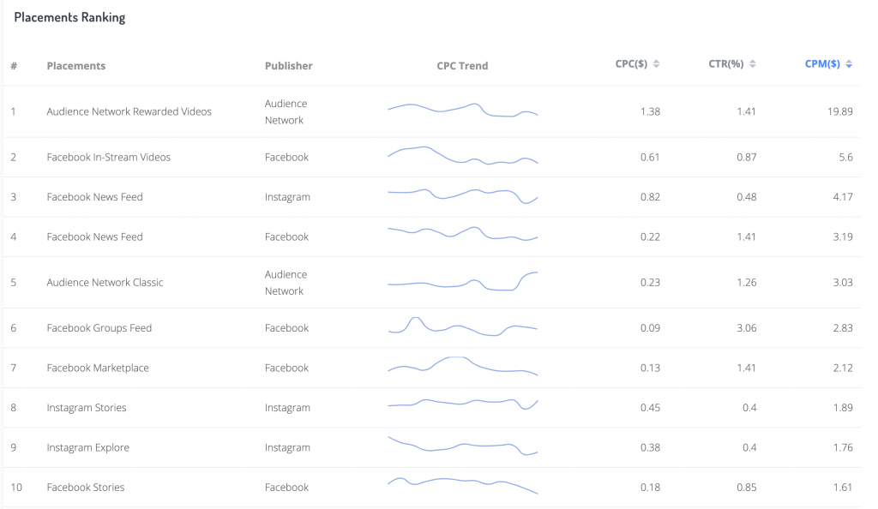
Task: Click Instagram publisher of Instagram Explore row
Action: coord(287,447)
